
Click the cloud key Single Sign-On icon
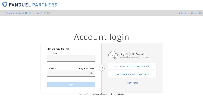click(x=113, y=55)
